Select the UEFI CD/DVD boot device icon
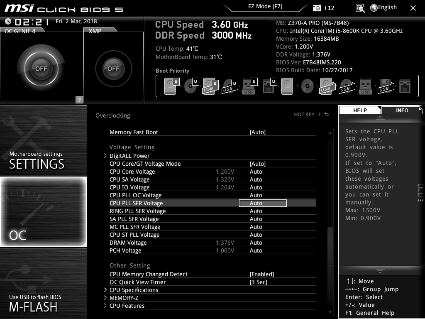Image resolution: width=425 pixels, height=319 pixels. point(191,86)
